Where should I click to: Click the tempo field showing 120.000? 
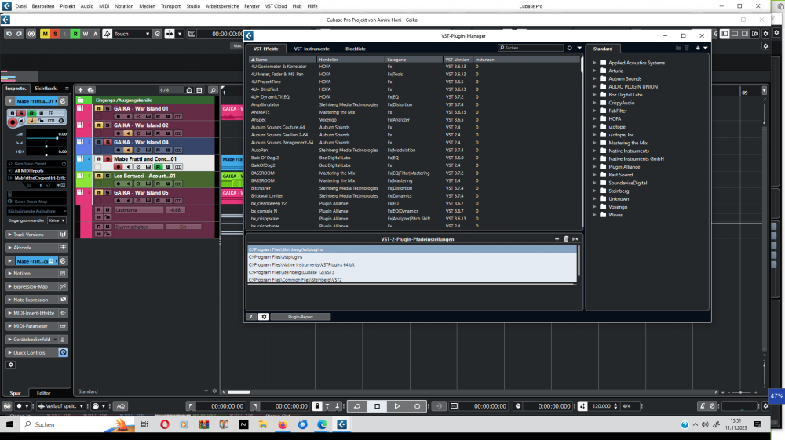pyautogui.click(x=601, y=406)
